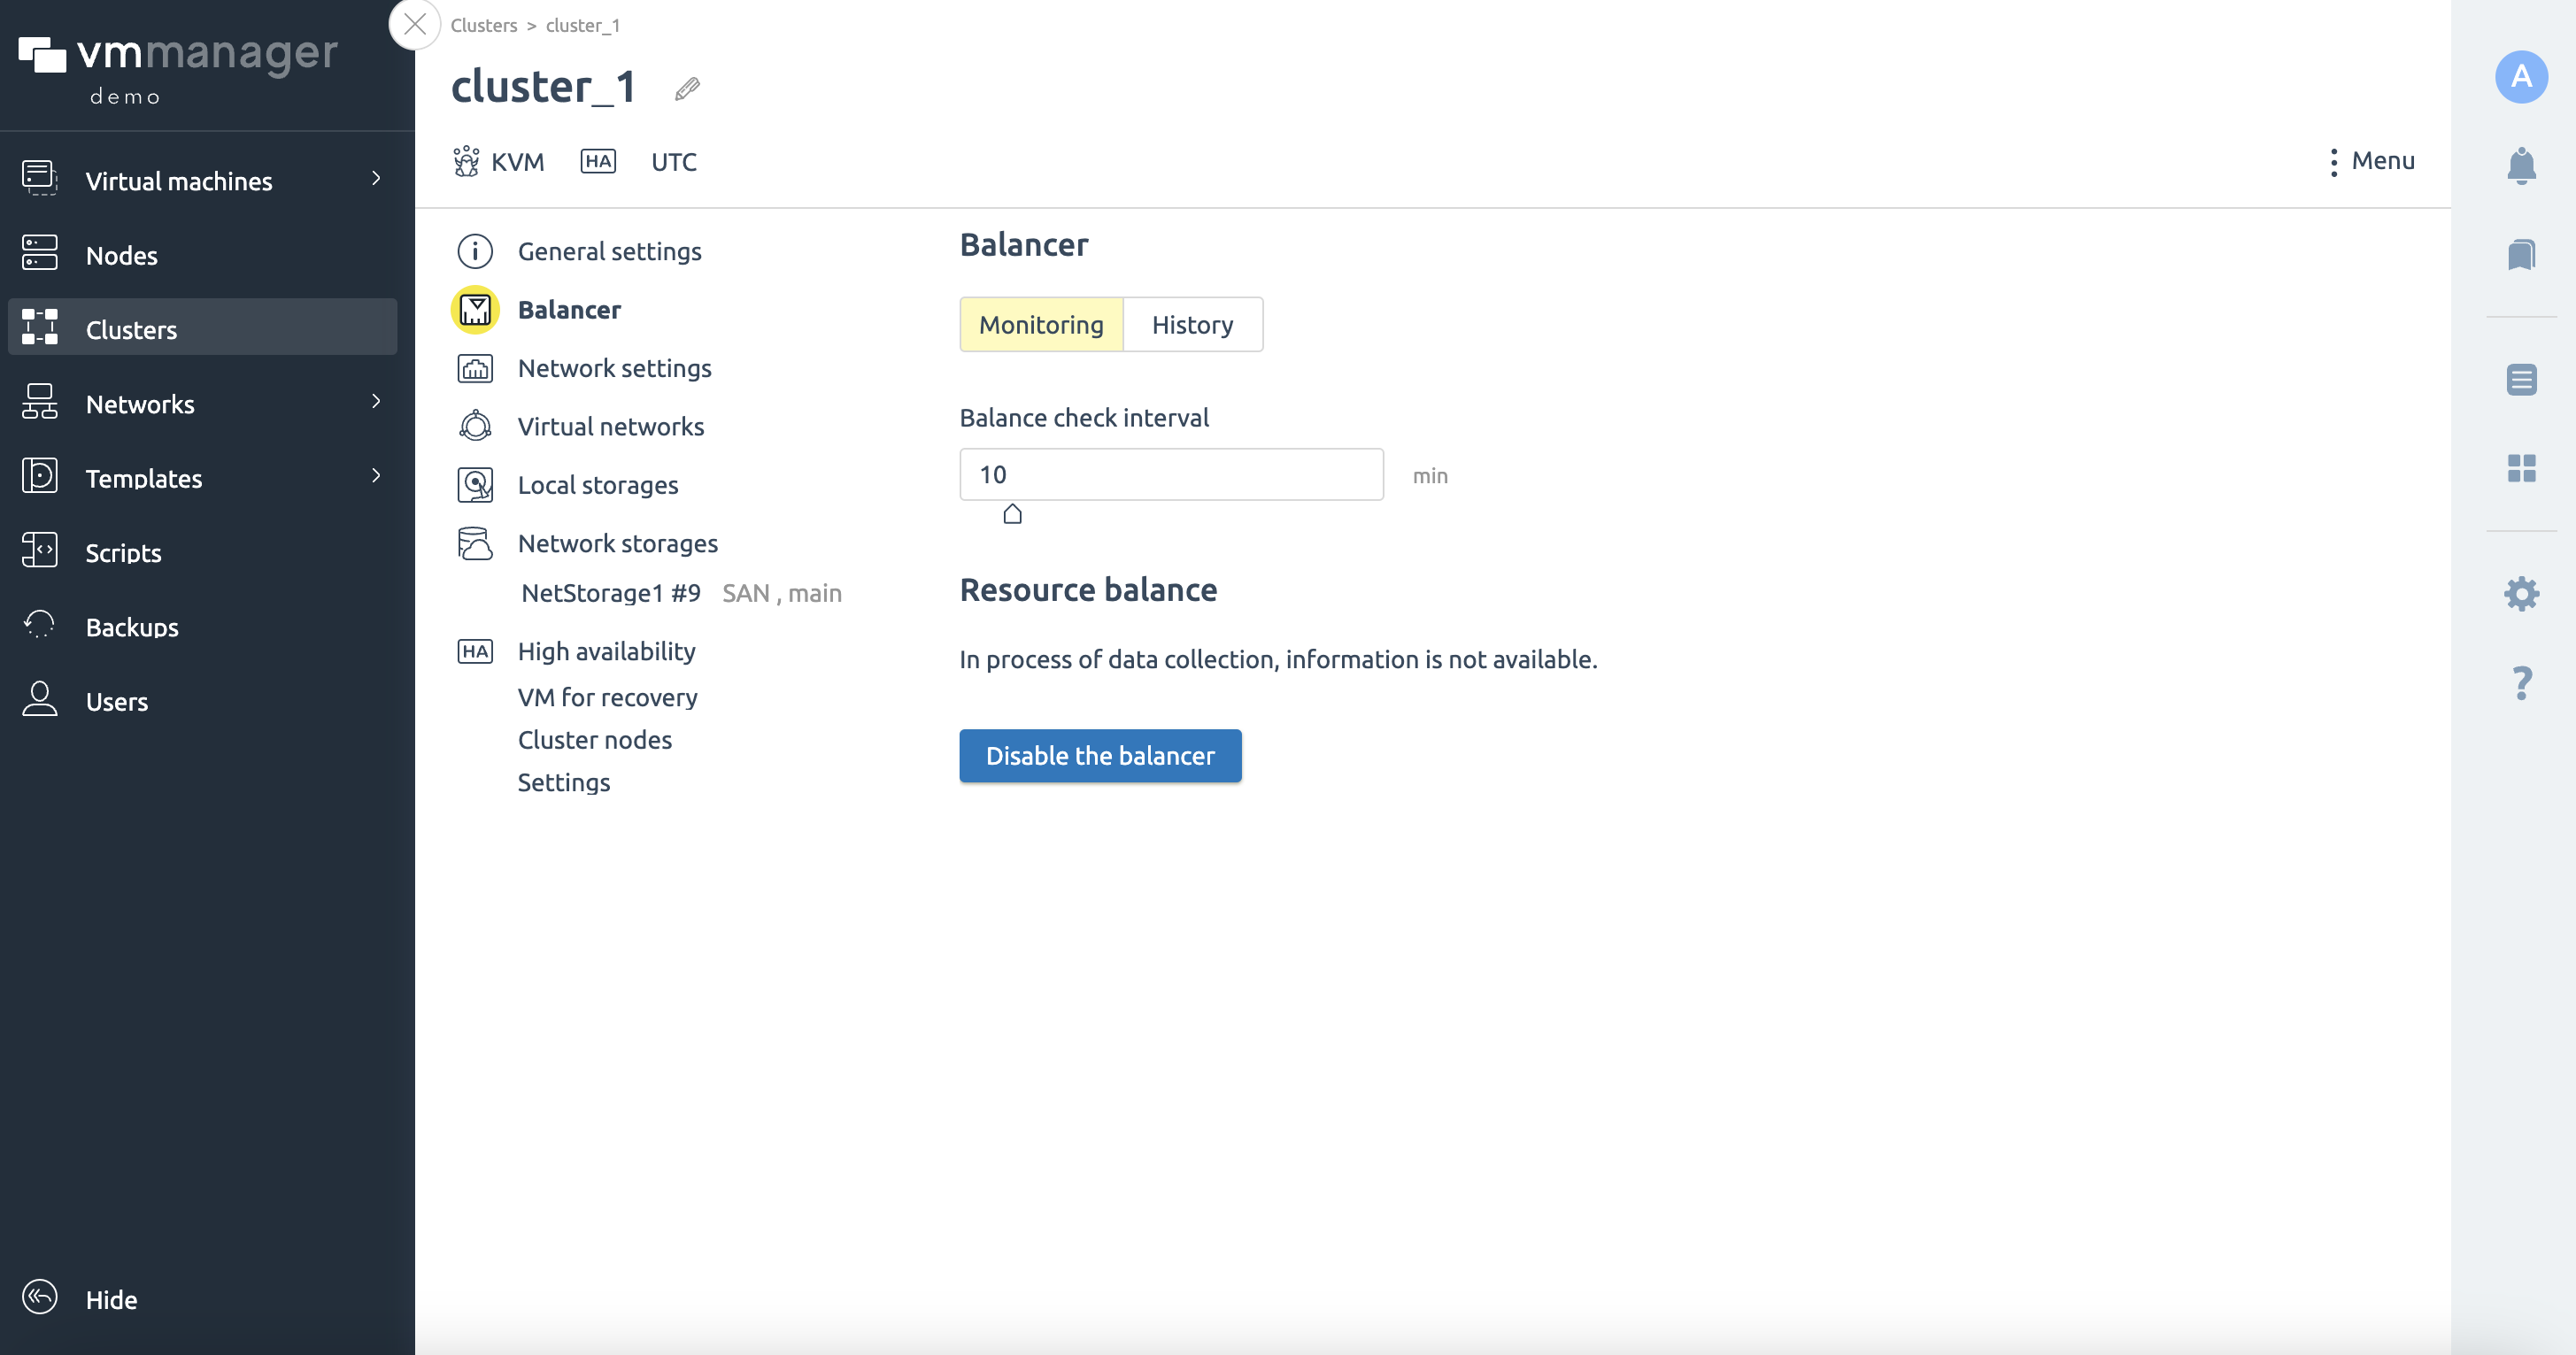
Task: Click the Clusters icon in sidebar
Action: coord(39,327)
